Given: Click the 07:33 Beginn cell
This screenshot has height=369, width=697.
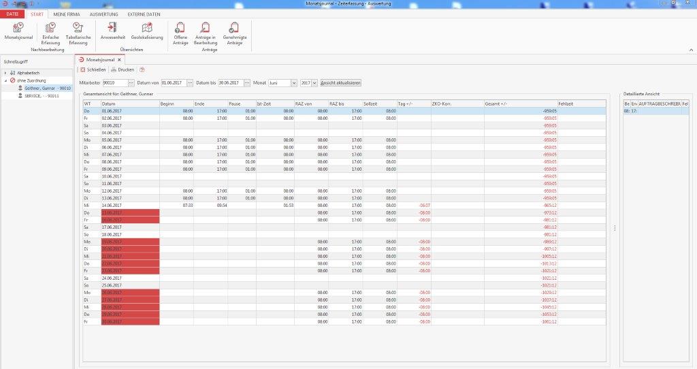Looking at the screenshot, I should [x=176, y=206].
